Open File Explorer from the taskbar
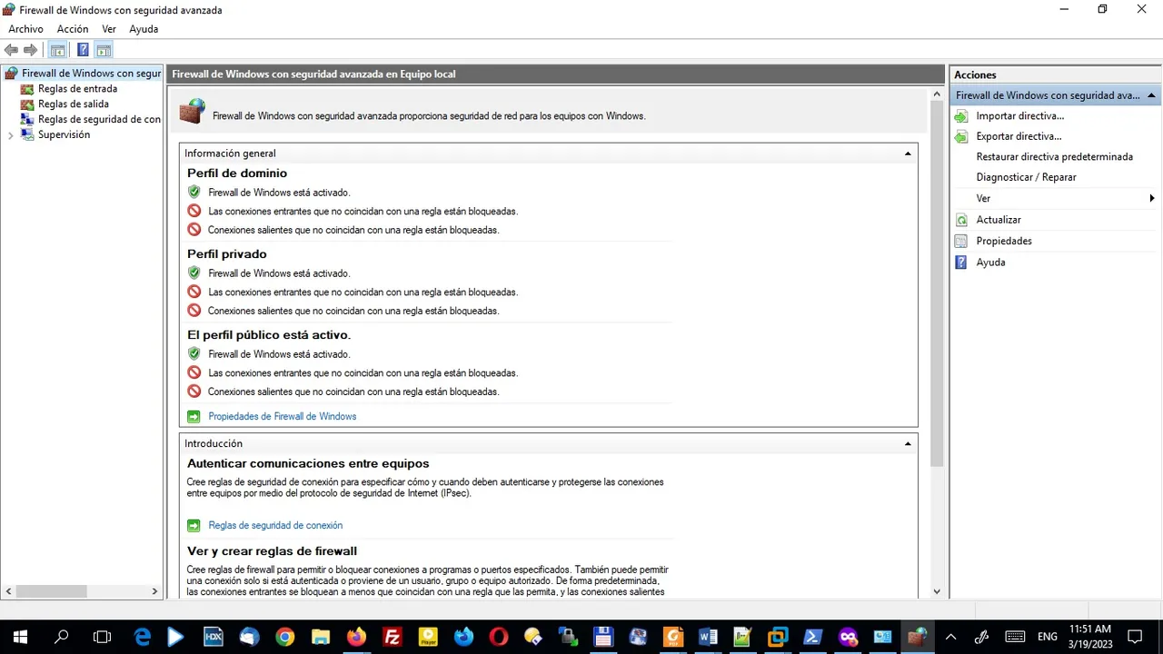Image resolution: width=1163 pixels, height=654 pixels. (320, 637)
